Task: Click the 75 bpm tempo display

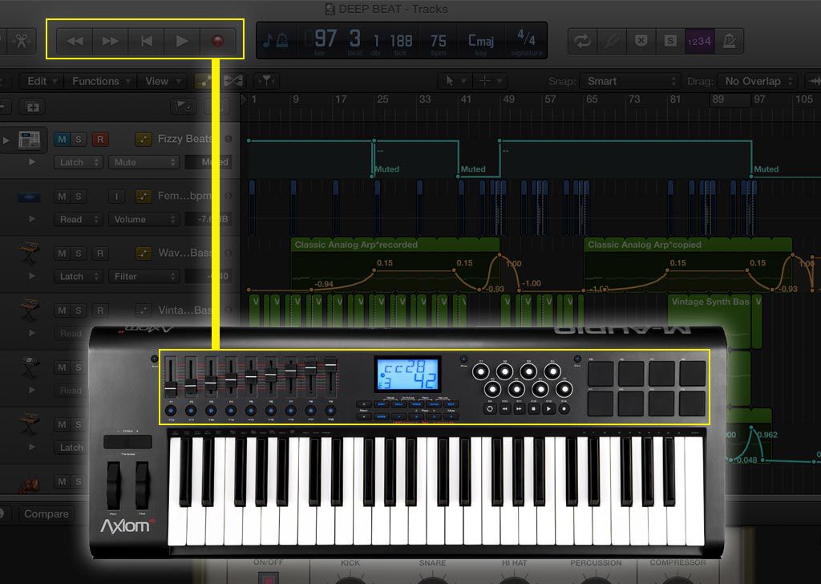Action: pos(439,42)
